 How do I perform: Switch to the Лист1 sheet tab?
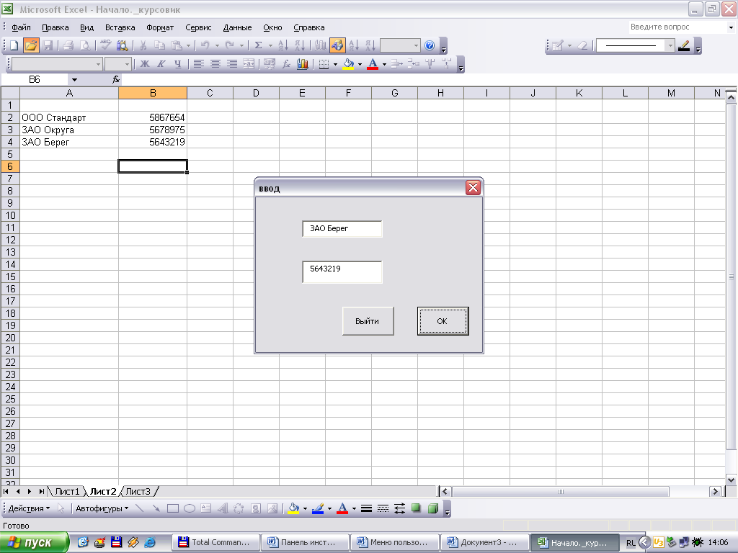click(x=67, y=491)
